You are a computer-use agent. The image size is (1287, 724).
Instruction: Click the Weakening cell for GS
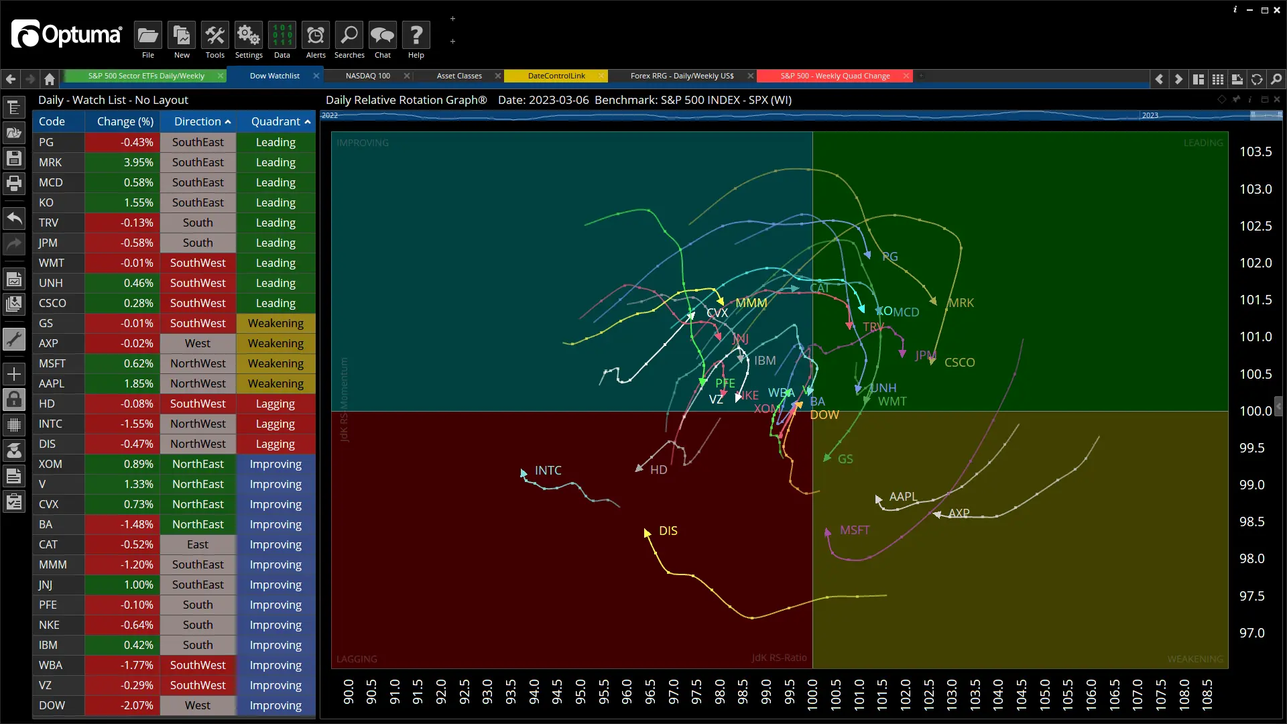pyautogui.click(x=275, y=323)
